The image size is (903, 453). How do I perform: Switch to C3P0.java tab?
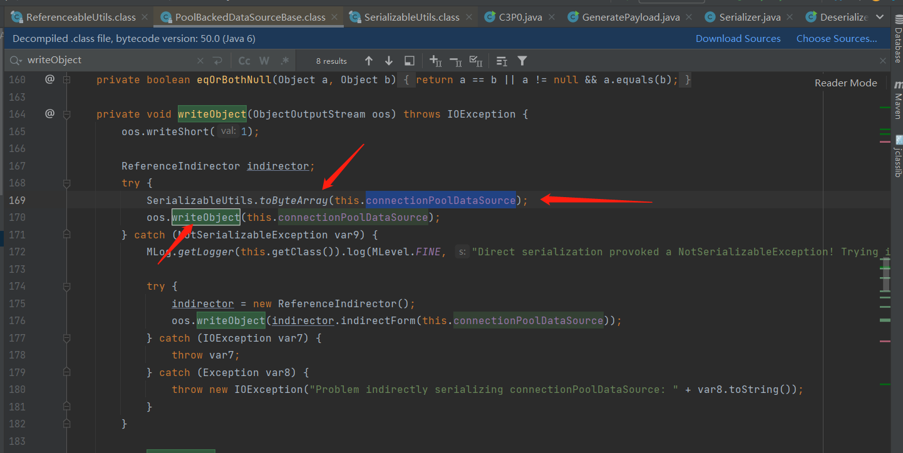(520, 17)
